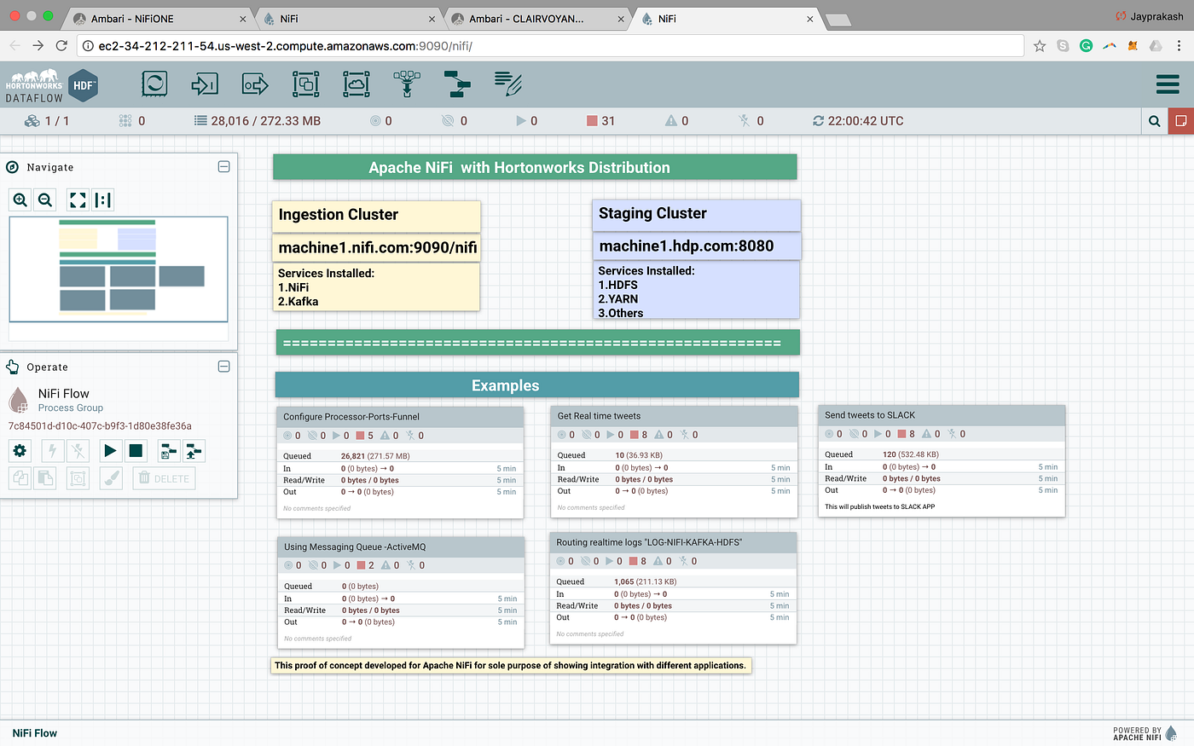Click queued value 120 (532.48 KB)

(911, 454)
